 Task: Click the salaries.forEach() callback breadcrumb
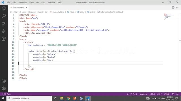[x=110, y=12]
